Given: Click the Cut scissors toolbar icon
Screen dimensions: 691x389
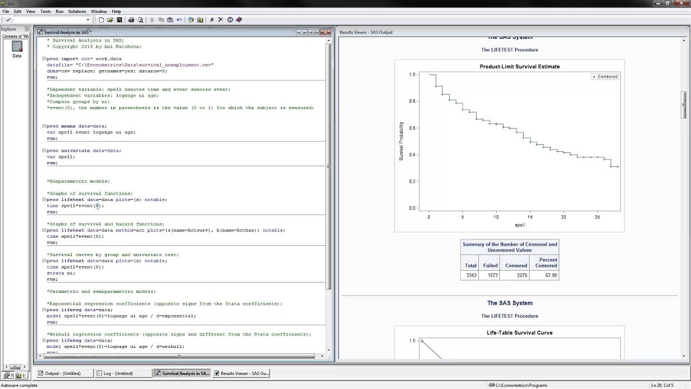Looking at the screenshot, I should 152,20.
